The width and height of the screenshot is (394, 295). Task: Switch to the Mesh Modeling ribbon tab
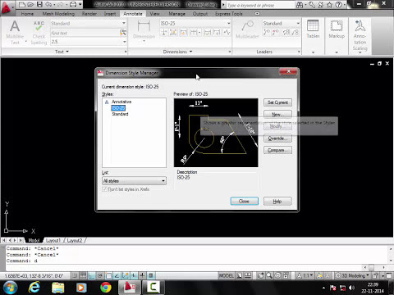pyautogui.click(x=58, y=14)
